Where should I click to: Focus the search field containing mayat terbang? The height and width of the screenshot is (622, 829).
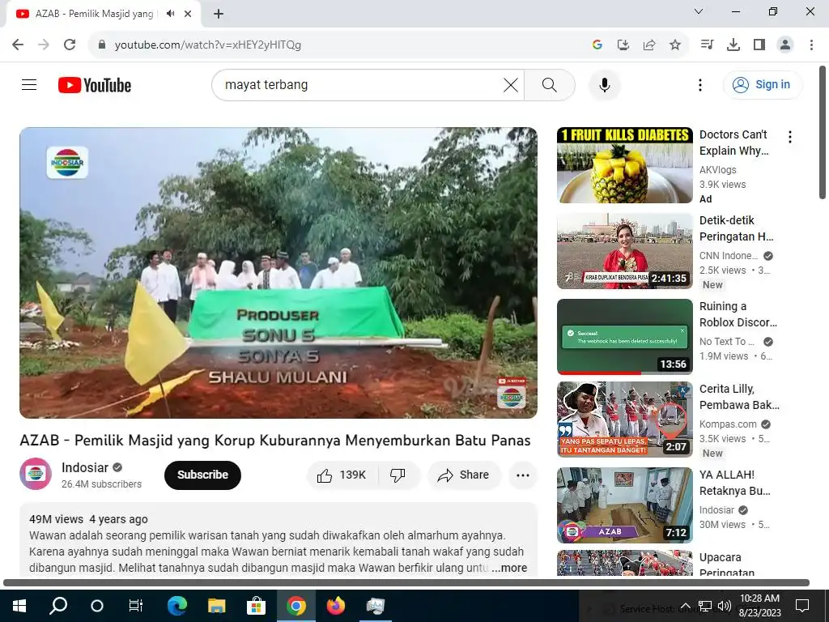tap(359, 84)
